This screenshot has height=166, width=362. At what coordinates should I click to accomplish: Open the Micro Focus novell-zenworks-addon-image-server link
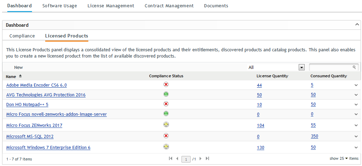(56, 114)
